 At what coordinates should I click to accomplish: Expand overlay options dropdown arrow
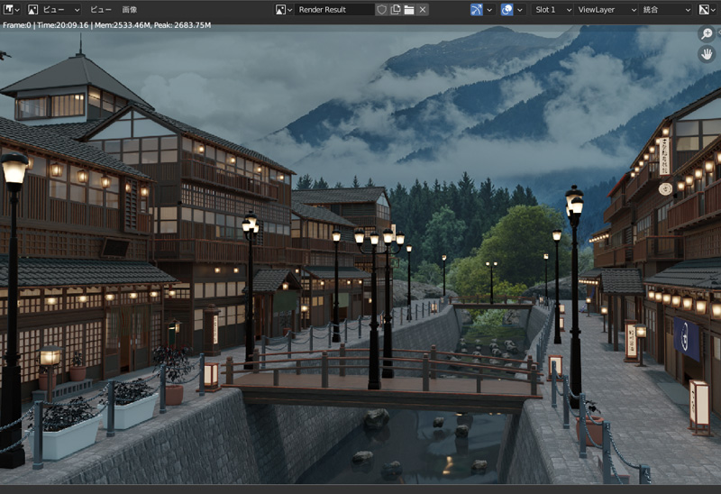pos(521,9)
